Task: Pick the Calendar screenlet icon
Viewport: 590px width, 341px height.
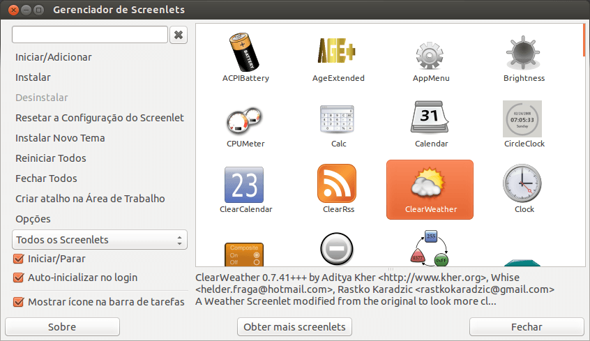Action: pyautogui.click(x=431, y=119)
